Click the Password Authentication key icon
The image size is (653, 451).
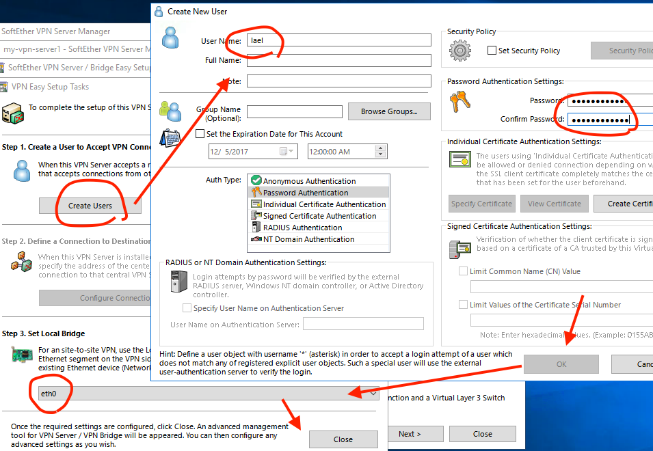256,192
